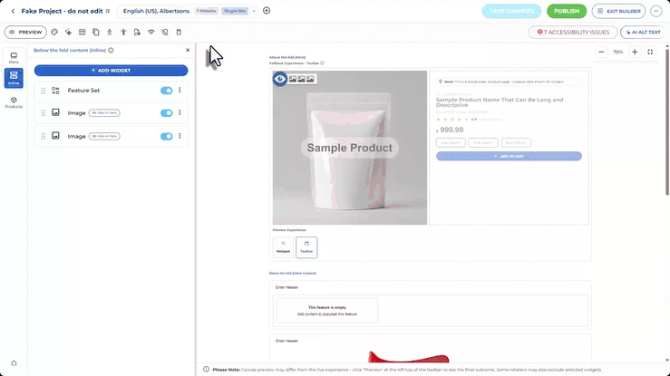Screen dimensions: 670x376
Task: Click the circled plus icon to add a site
Action: pos(267,11)
